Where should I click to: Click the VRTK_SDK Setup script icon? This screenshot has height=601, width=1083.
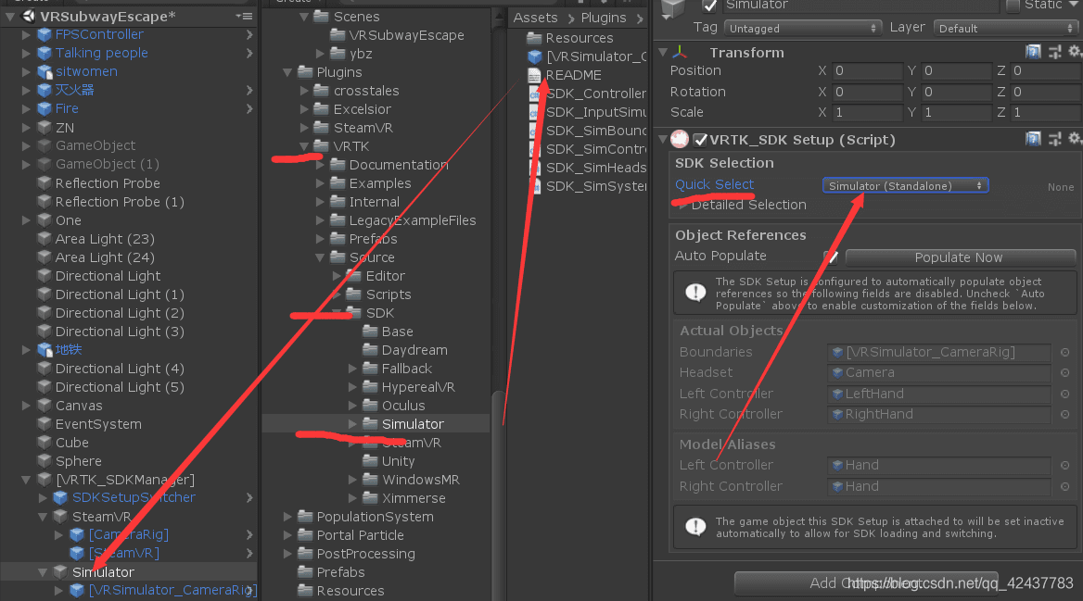[681, 140]
